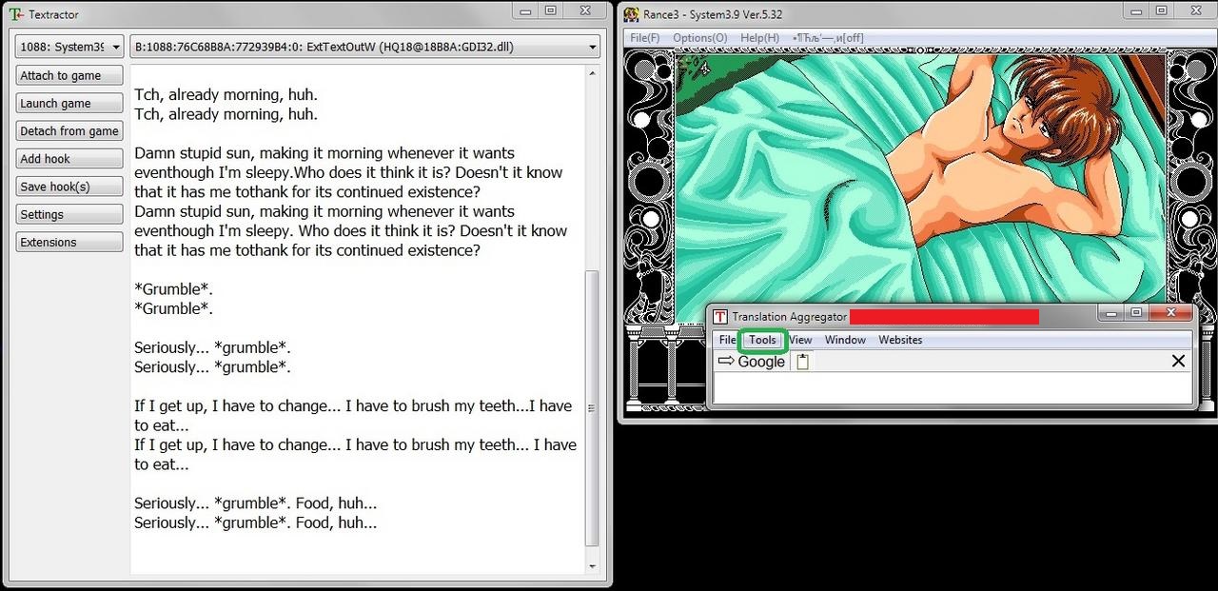Click the Add hook button
This screenshot has width=1218, height=591.
point(69,159)
